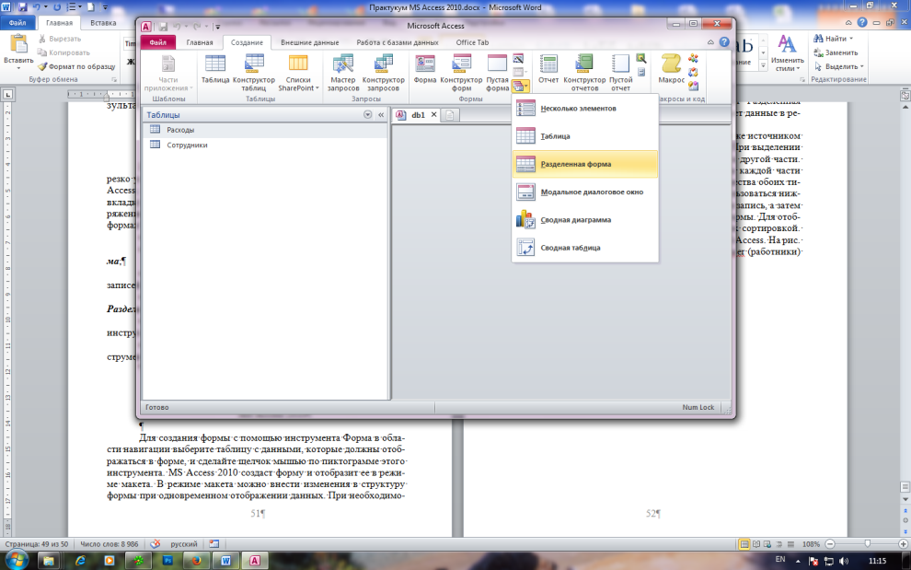Create a Пустой отчет
911x570 pixels.
620,73
